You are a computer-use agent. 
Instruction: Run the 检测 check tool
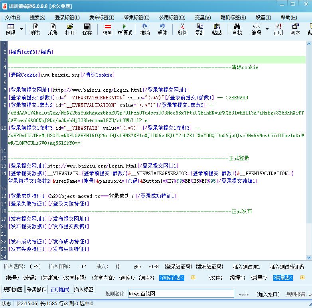[x=107, y=29]
